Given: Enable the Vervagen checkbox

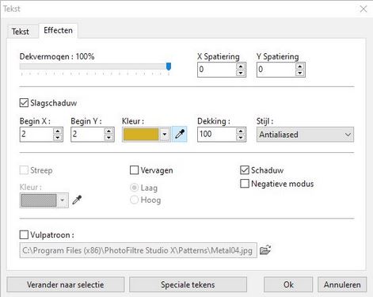Looking at the screenshot, I should click(134, 170).
